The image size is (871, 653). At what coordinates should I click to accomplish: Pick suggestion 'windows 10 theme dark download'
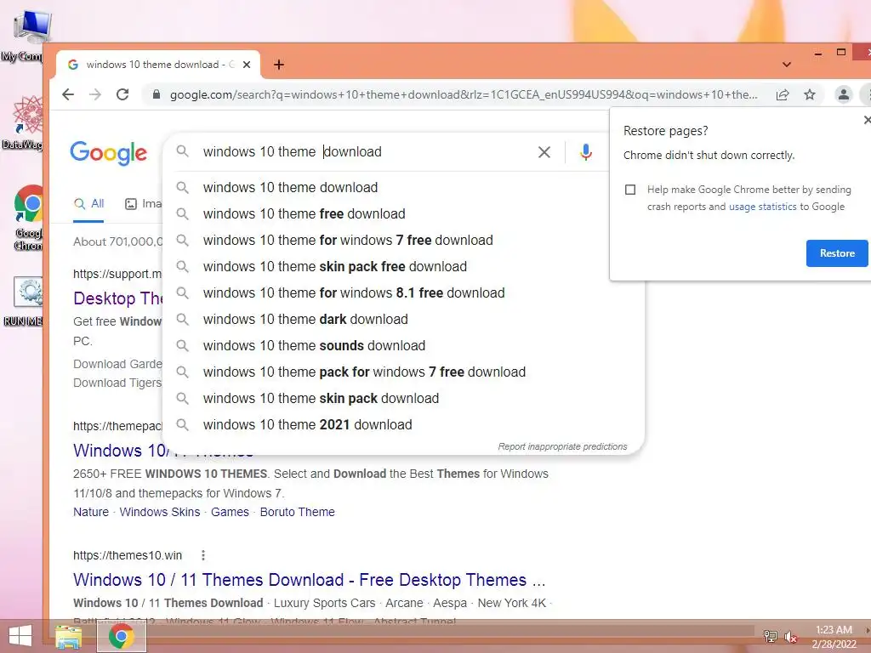coord(404,320)
